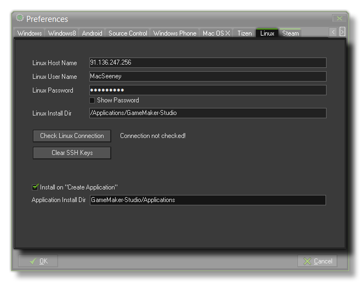This screenshot has width=360, height=282.
Task: Switch to the Windows tab
Action: pyautogui.click(x=30, y=33)
